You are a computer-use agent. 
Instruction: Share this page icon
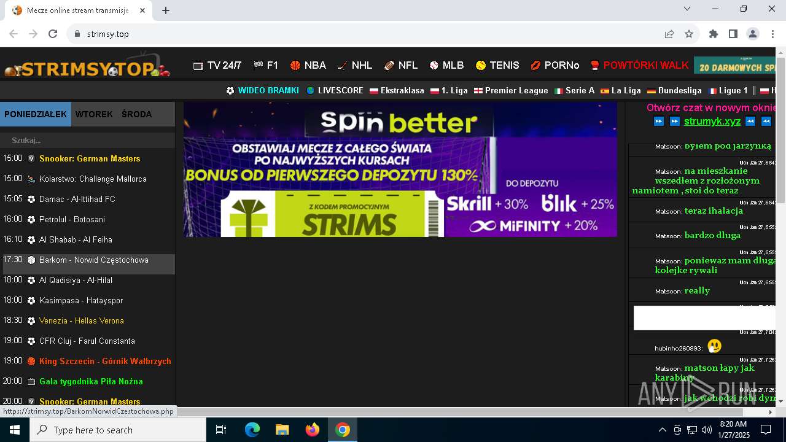coord(669,34)
